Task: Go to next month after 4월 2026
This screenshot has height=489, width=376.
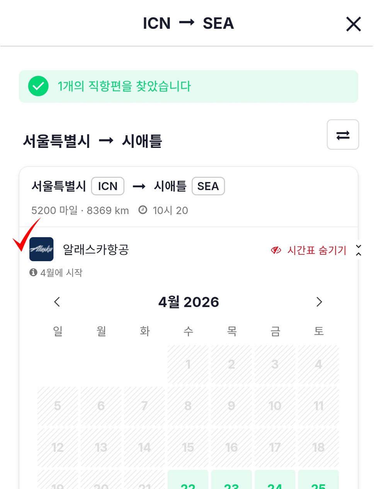Action: coord(319,302)
